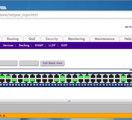This screenshot has height=120, width=132.
Task: Select active green port 8
Action: click(x=14, y=80)
